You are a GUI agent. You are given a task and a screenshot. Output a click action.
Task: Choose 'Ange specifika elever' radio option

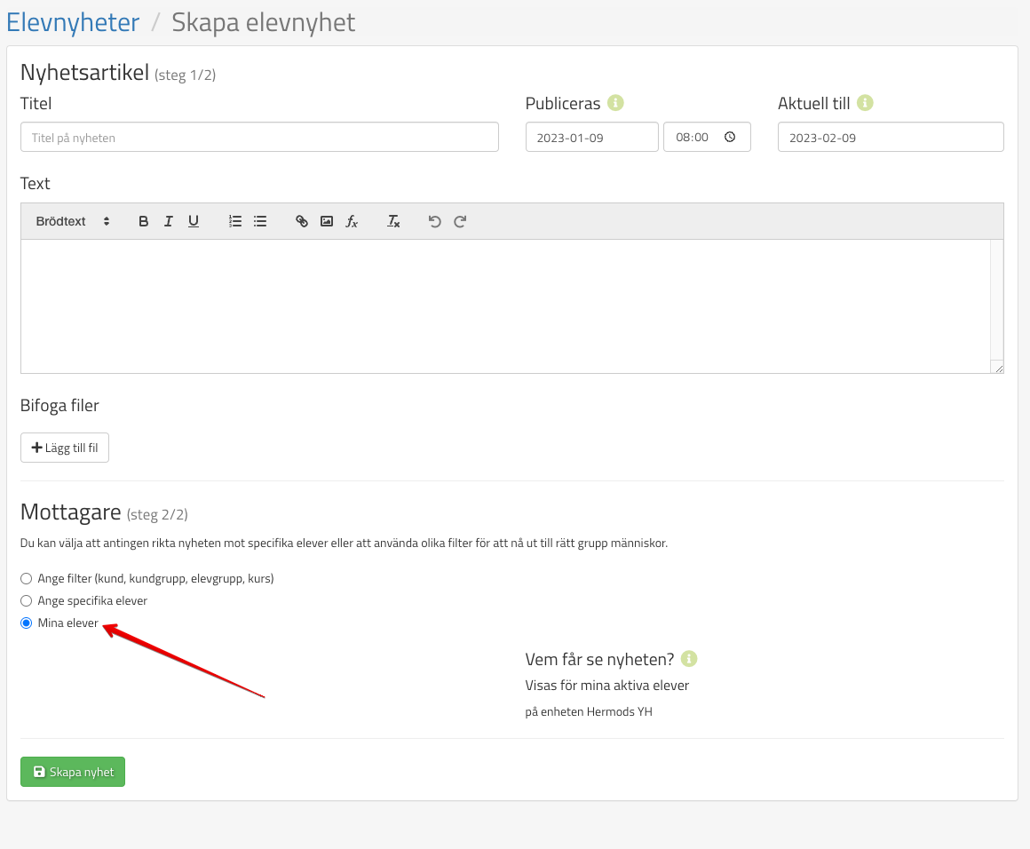coord(27,600)
